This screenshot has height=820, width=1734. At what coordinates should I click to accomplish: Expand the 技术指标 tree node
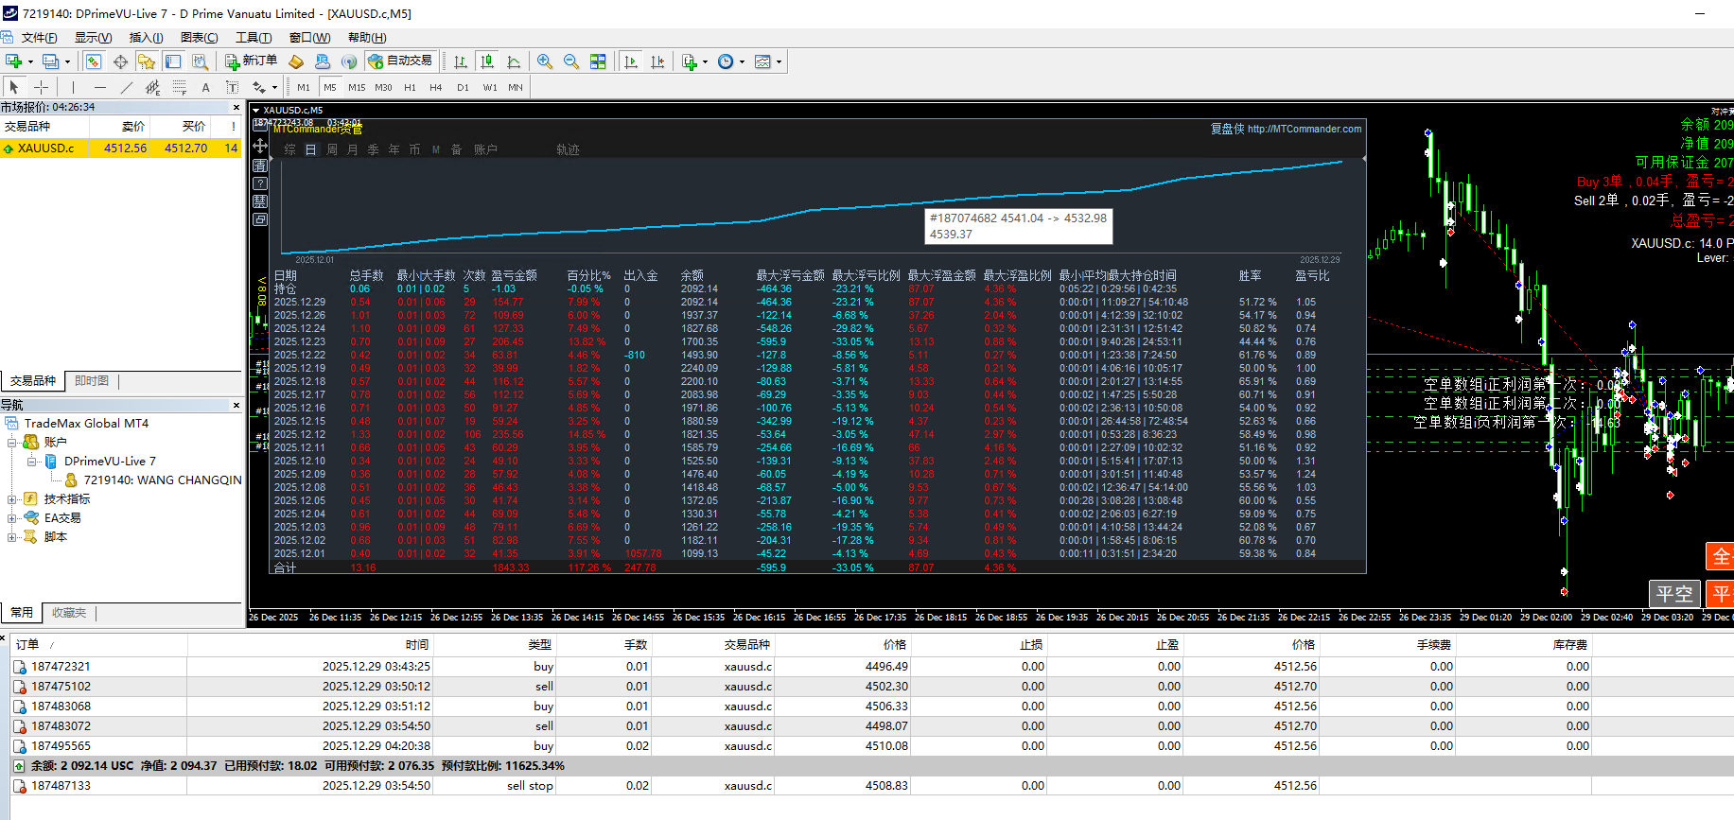pyautogui.click(x=12, y=499)
